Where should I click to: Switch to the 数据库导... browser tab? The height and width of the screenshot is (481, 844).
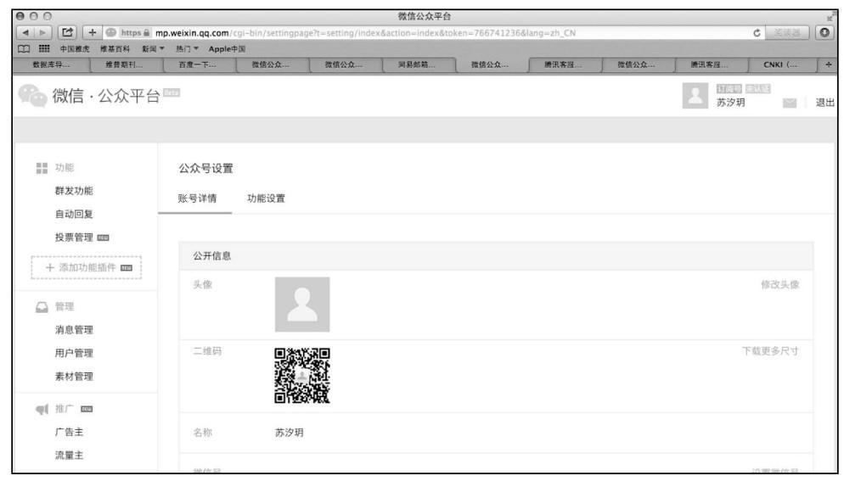coord(52,64)
